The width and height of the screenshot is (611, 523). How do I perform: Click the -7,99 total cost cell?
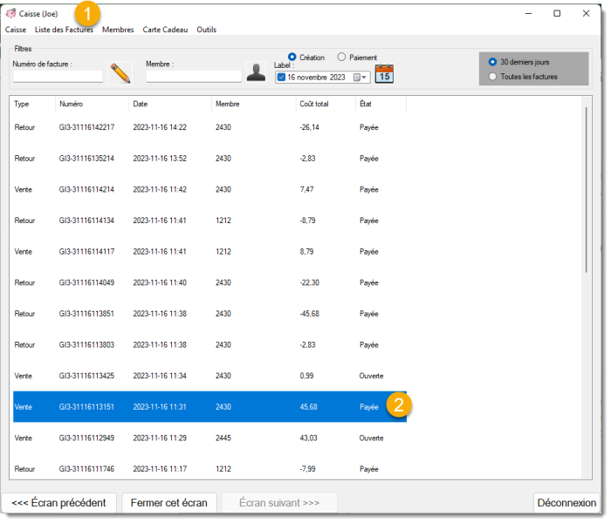(307, 469)
